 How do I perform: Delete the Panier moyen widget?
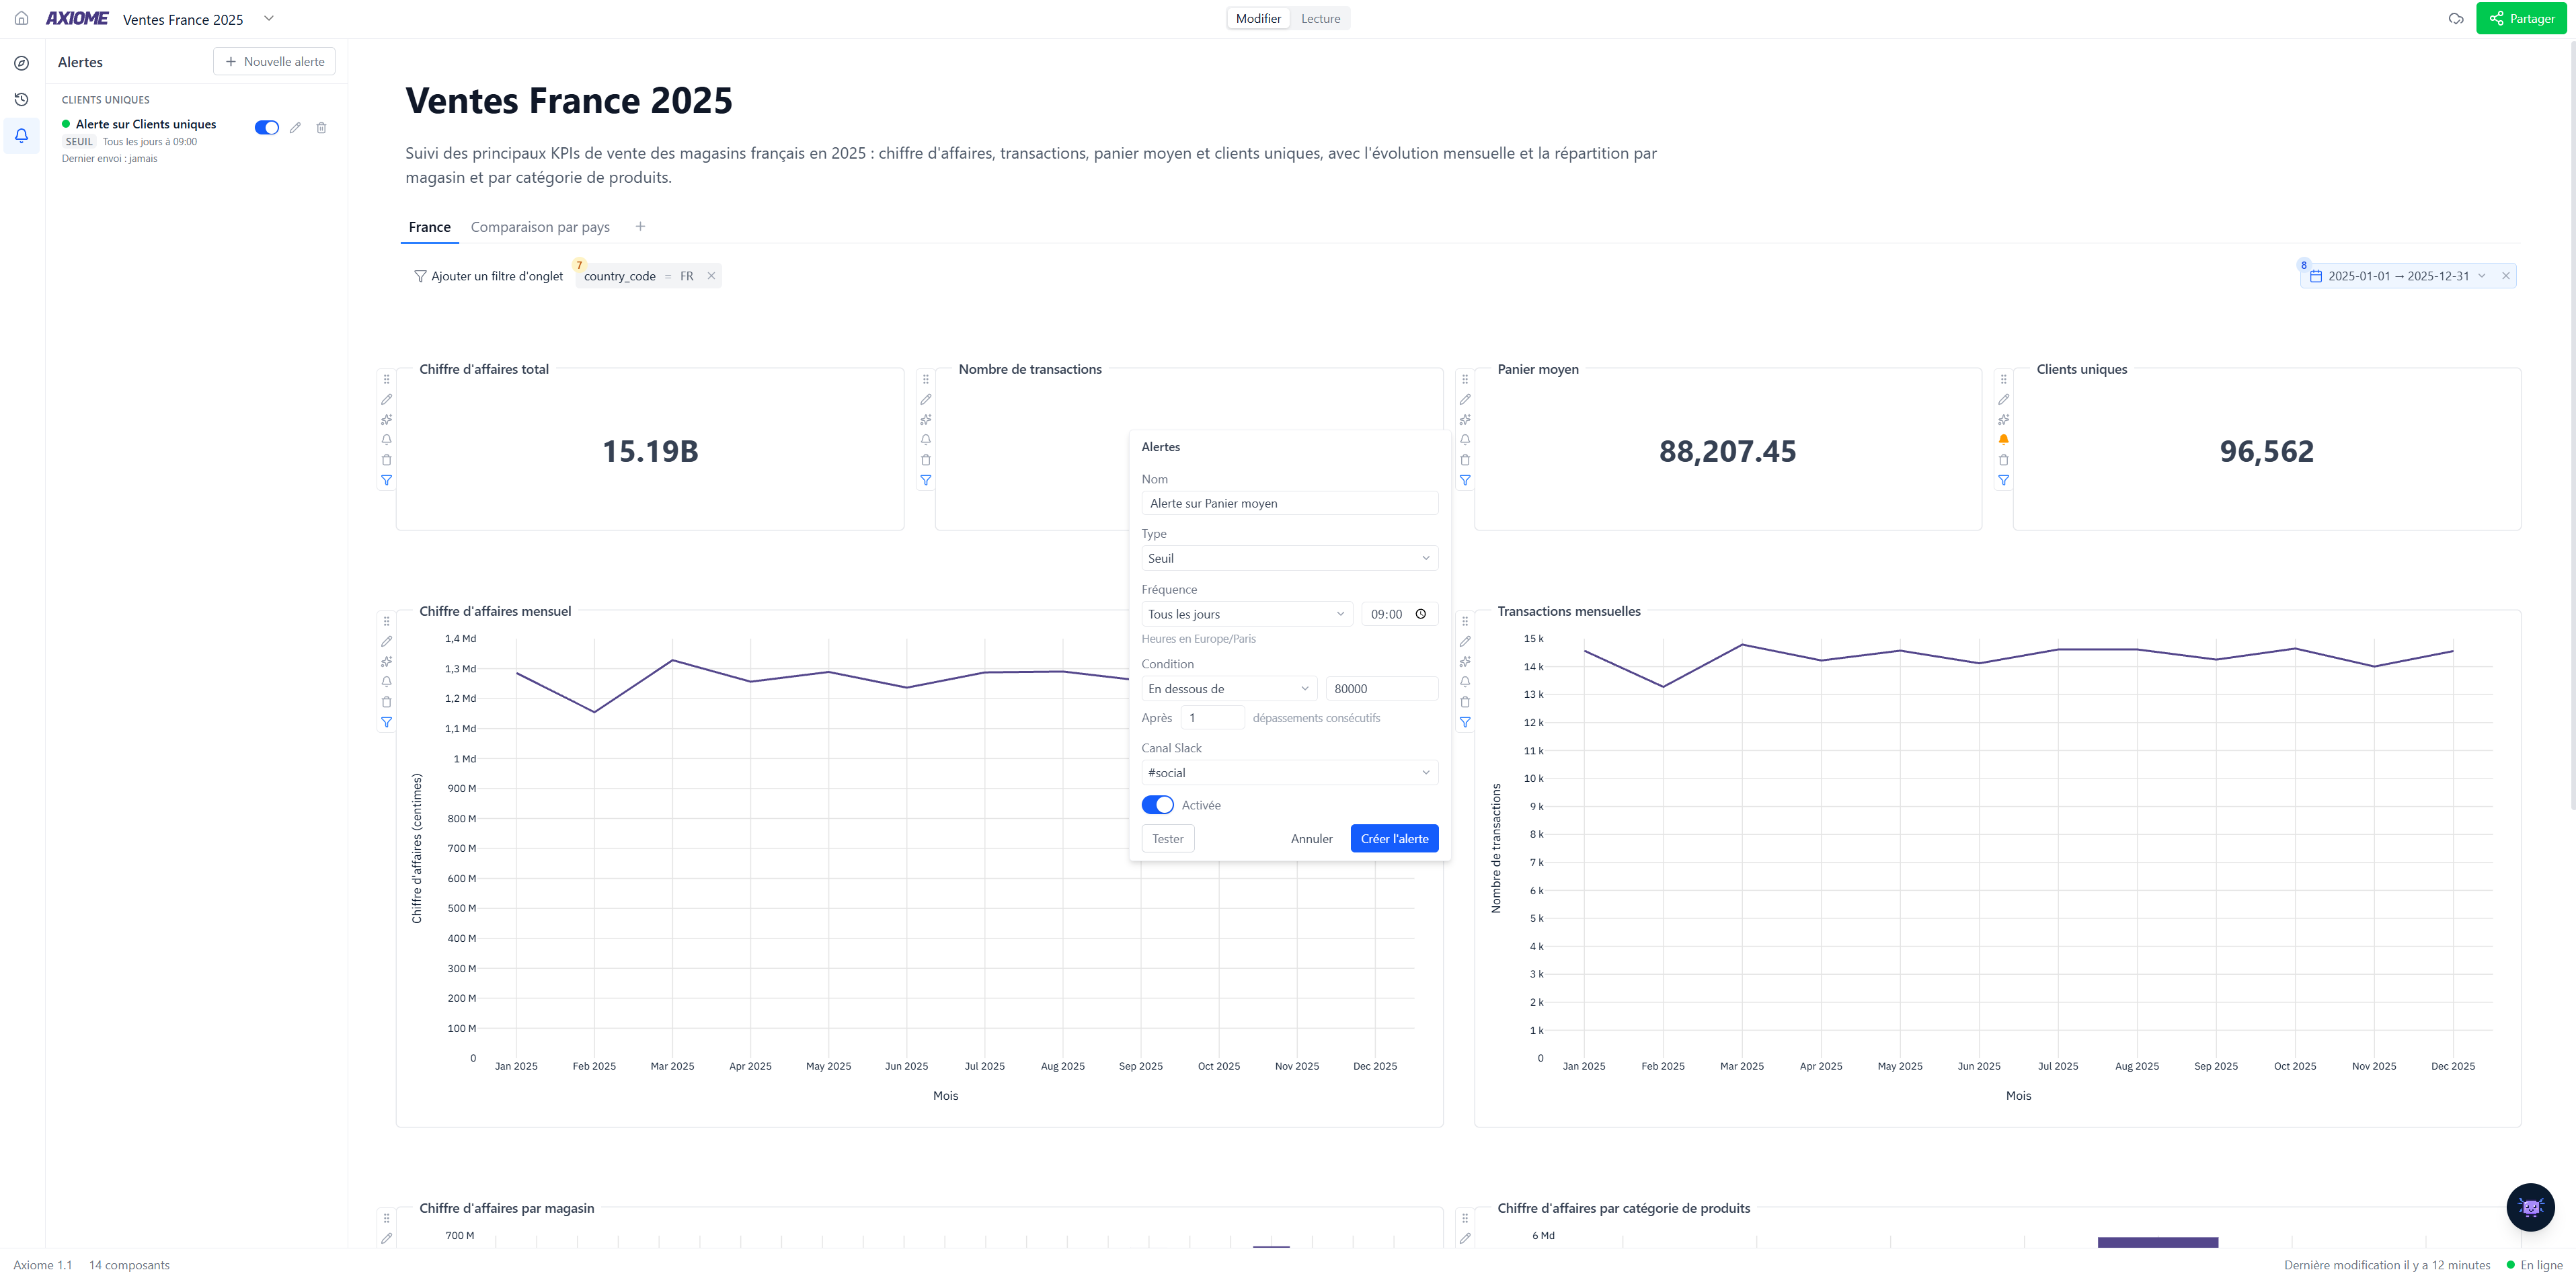click(x=1464, y=460)
